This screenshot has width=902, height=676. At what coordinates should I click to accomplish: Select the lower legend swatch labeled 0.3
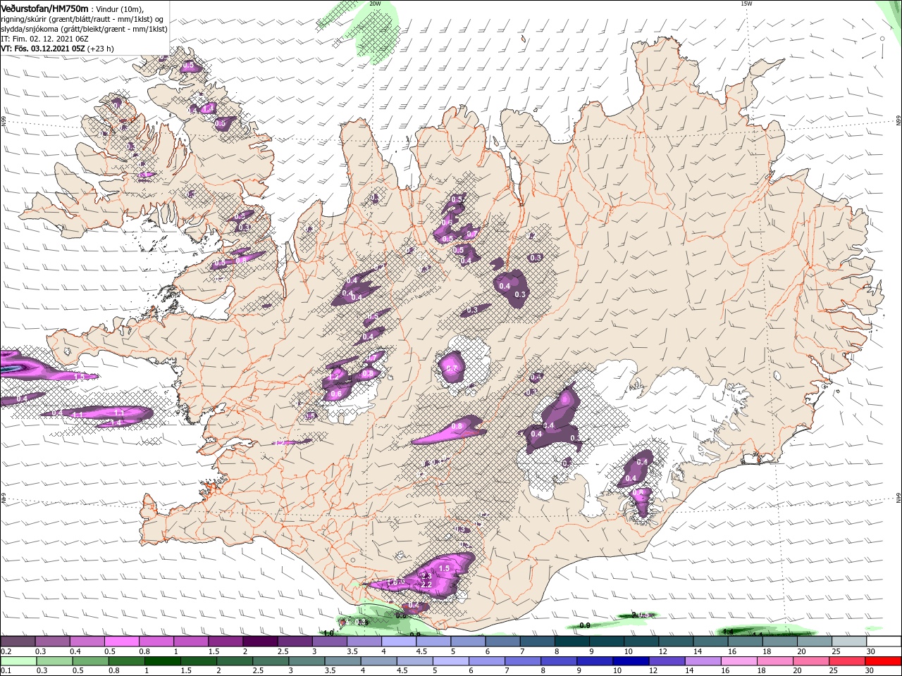pos(54,661)
